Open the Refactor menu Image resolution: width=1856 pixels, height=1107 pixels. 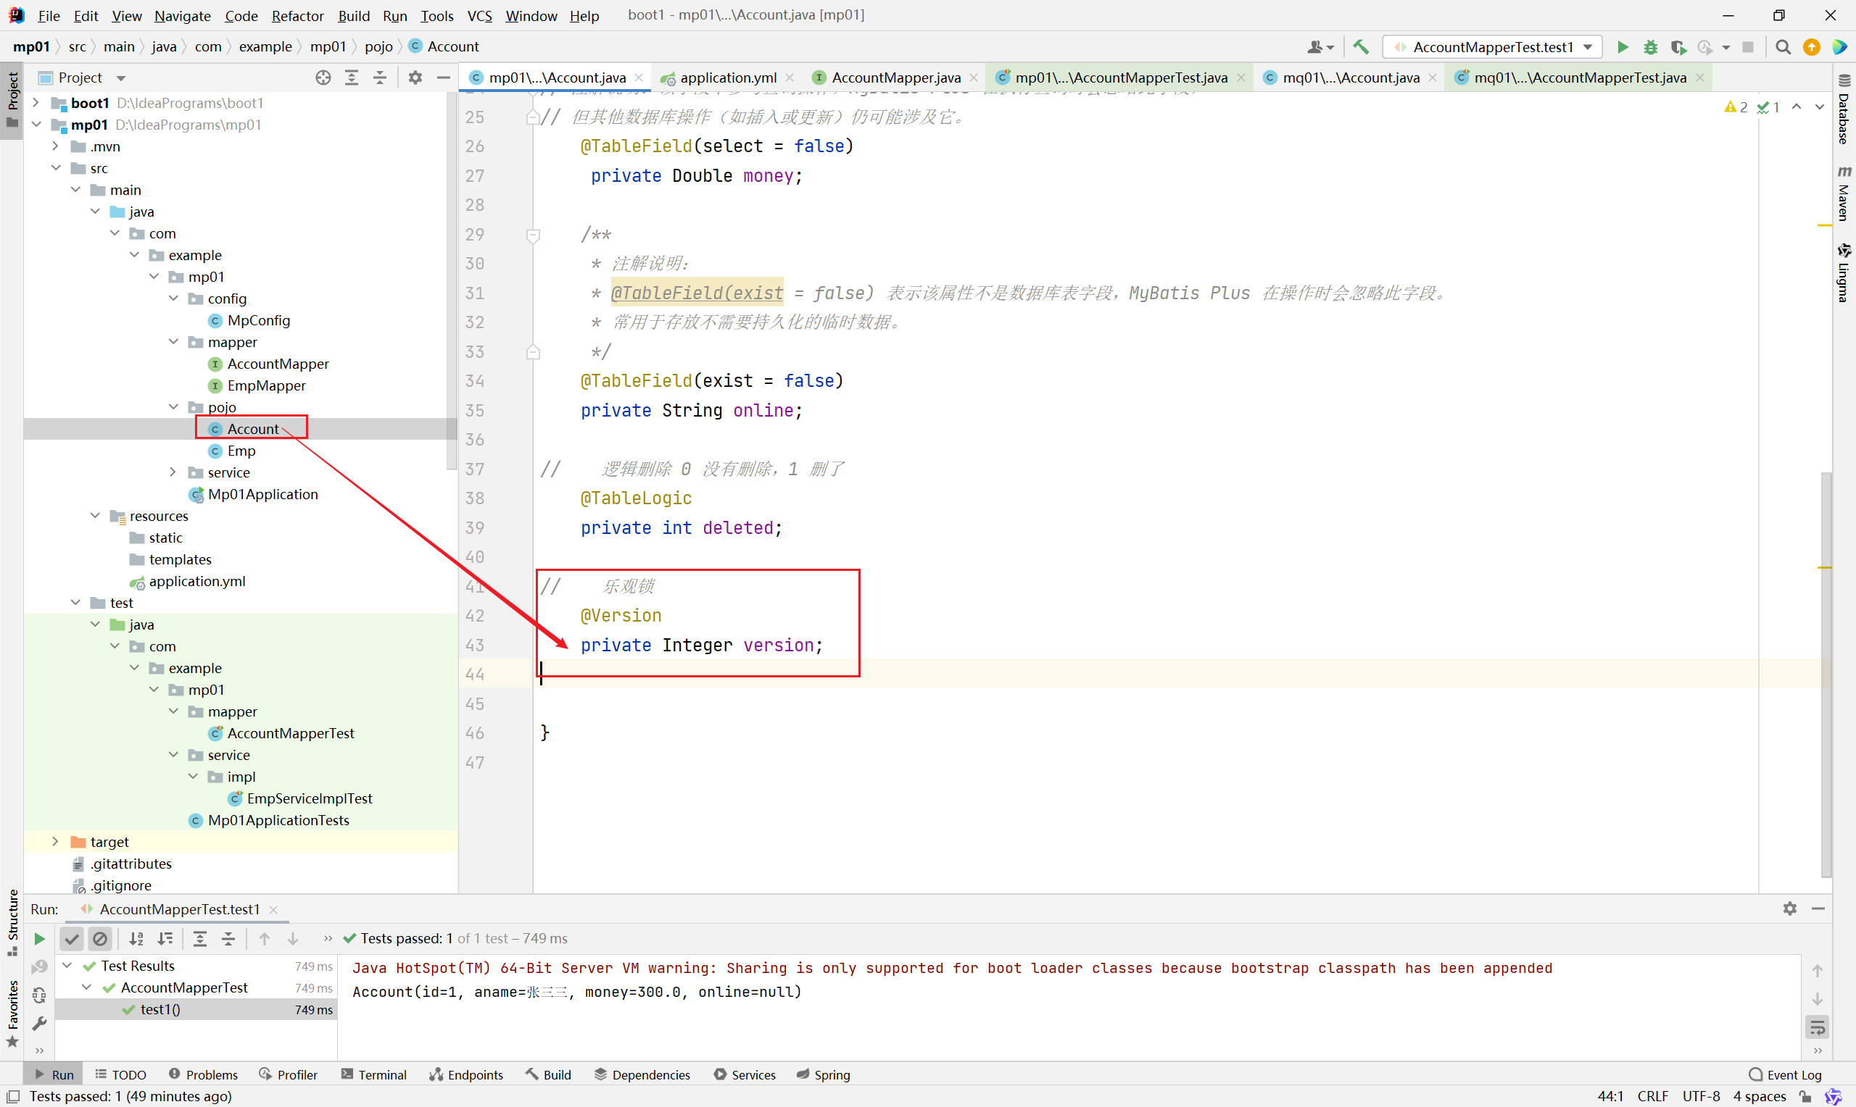tap(297, 15)
